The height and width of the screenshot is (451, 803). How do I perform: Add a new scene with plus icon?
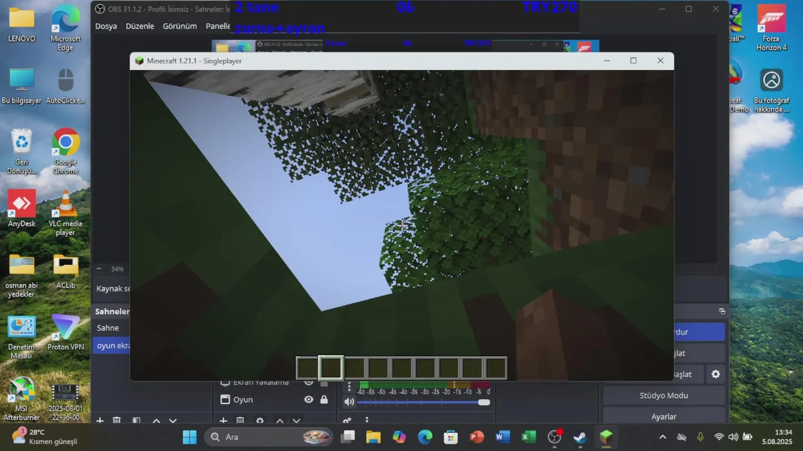click(x=100, y=421)
